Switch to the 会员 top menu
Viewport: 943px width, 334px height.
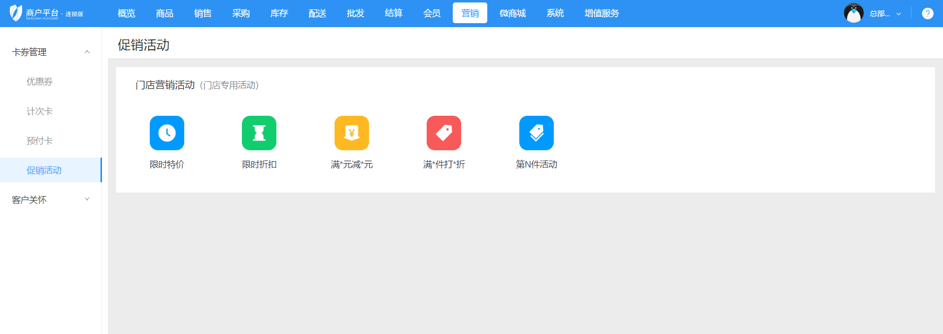[432, 13]
